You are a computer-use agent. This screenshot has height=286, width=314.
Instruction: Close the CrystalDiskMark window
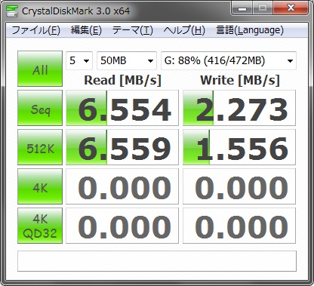[x=291, y=8]
